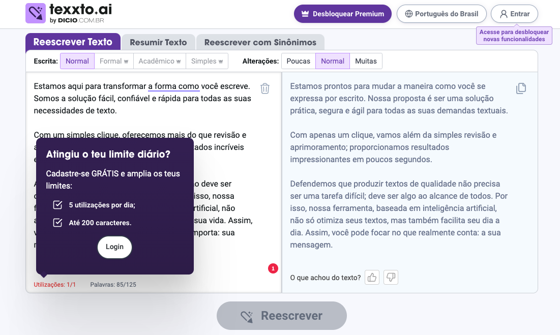
Task: Choose Acadêmico writing style option
Action: (160, 61)
